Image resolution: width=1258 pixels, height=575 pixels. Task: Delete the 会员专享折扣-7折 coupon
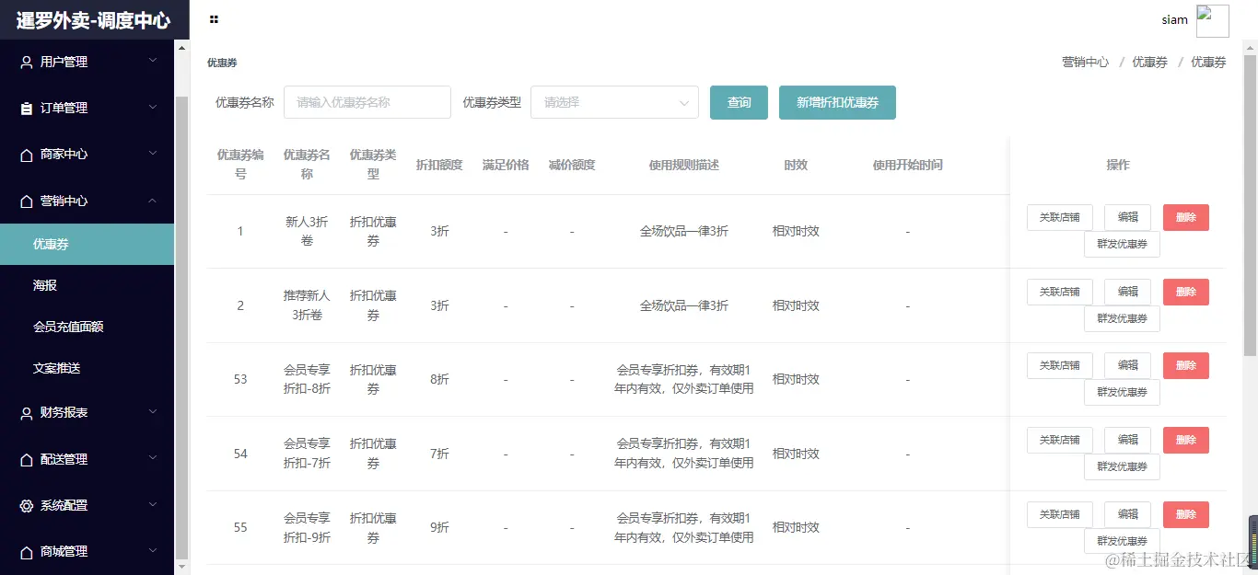(x=1186, y=440)
